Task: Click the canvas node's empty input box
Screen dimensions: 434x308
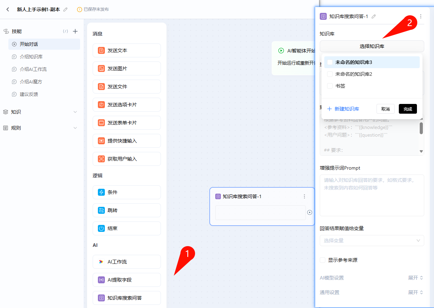Action: coord(261,213)
